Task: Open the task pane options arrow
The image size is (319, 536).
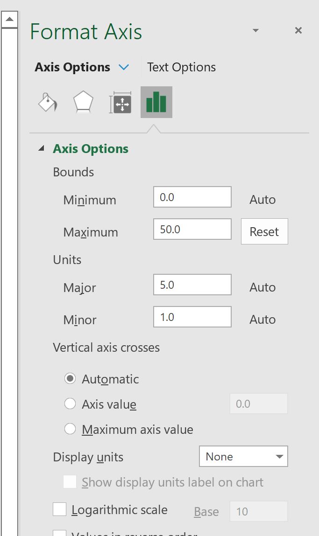Action: pyautogui.click(x=255, y=31)
